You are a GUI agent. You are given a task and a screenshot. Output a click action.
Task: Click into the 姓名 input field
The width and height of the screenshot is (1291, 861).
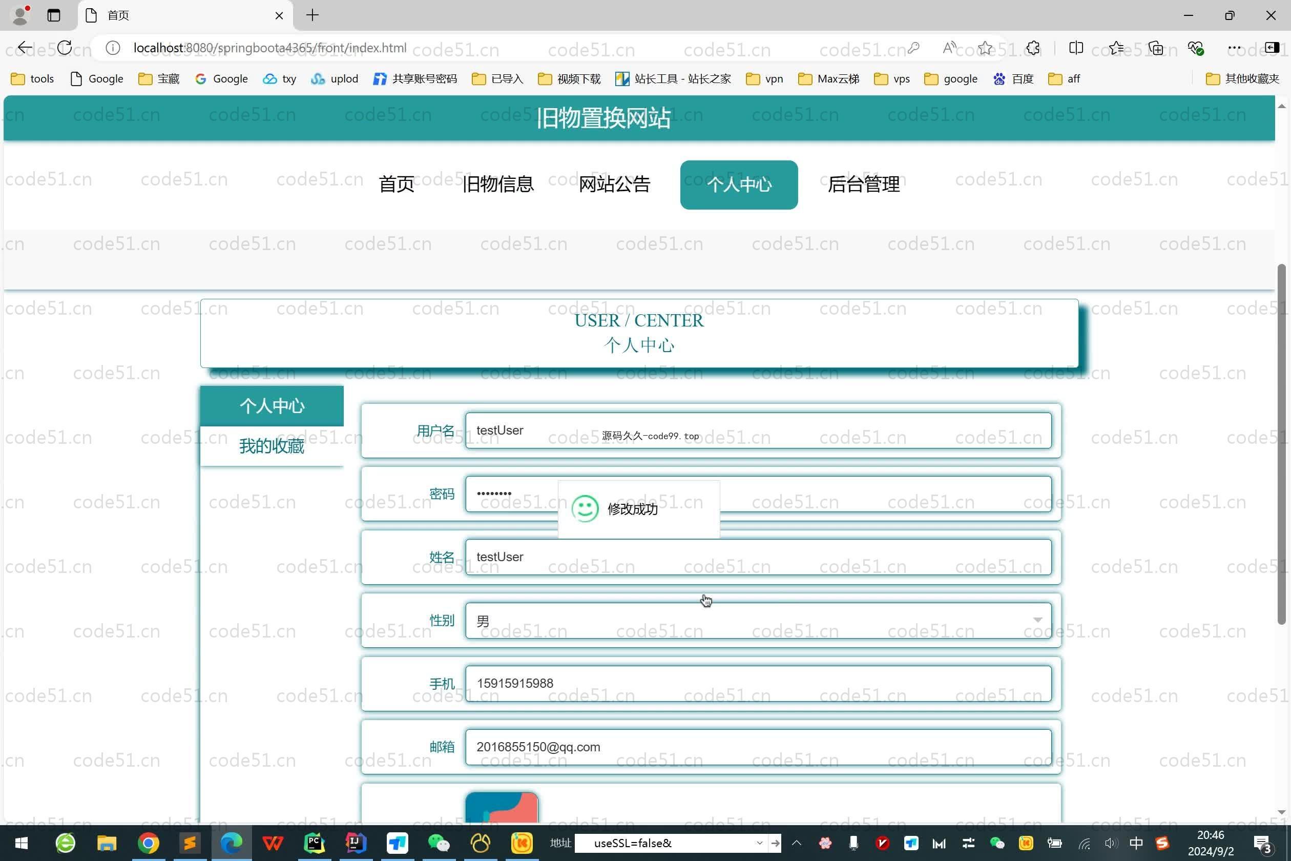(x=758, y=557)
